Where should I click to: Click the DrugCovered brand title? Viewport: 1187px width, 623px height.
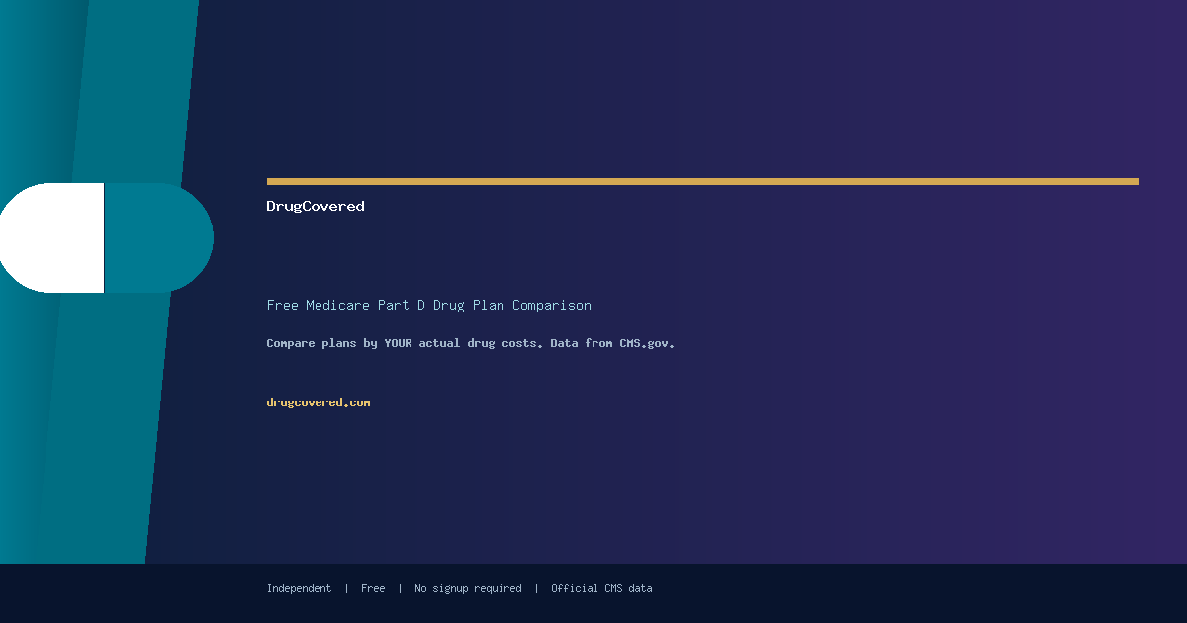(x=316, y=206)
